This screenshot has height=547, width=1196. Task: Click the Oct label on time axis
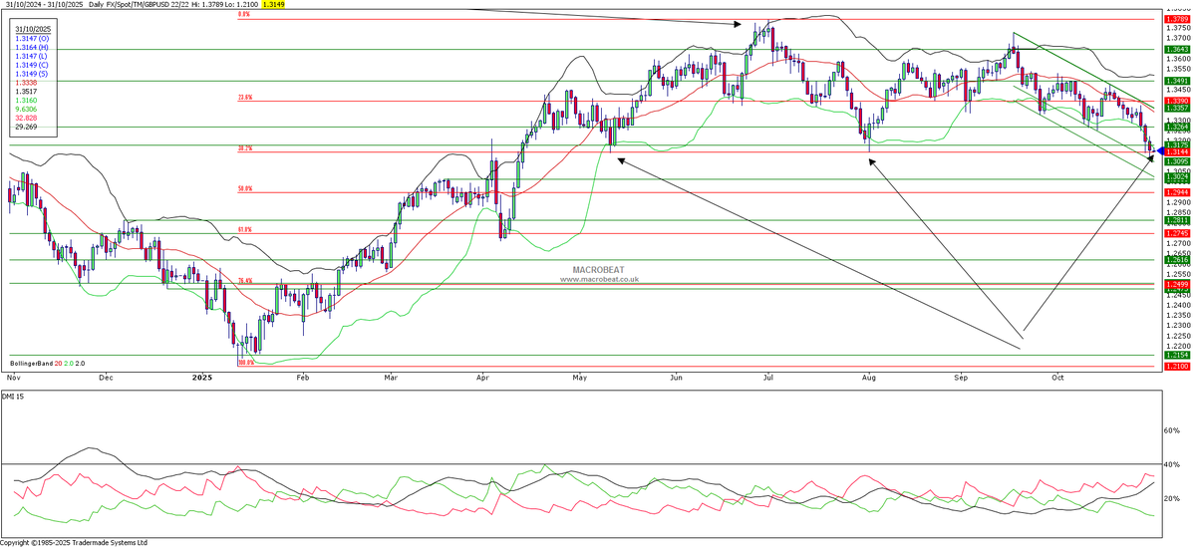coord(1058,379)
